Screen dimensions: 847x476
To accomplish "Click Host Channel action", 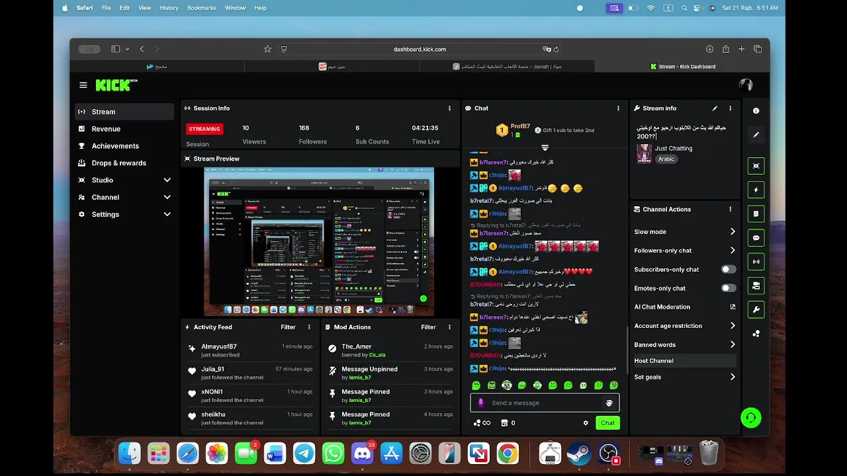I will pyautogui.click(x=684, y=361).
